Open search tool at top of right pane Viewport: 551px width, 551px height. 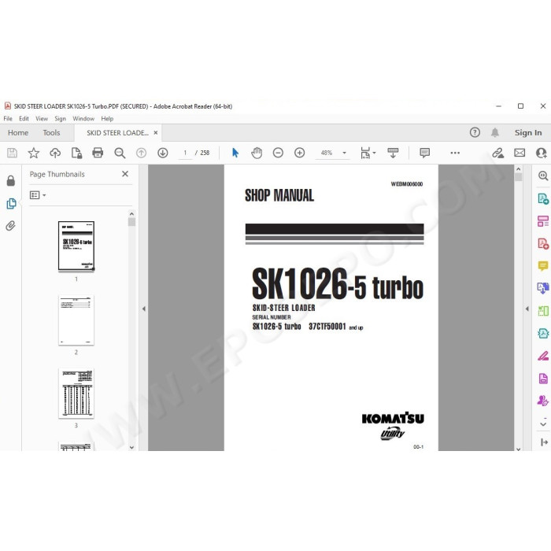[543, 176]
